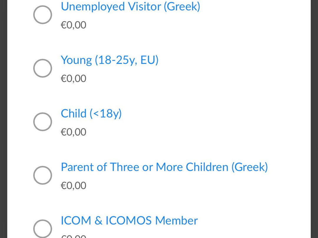Click the word 'Member' in ICOM & ICOMOS label

point(176,221)
